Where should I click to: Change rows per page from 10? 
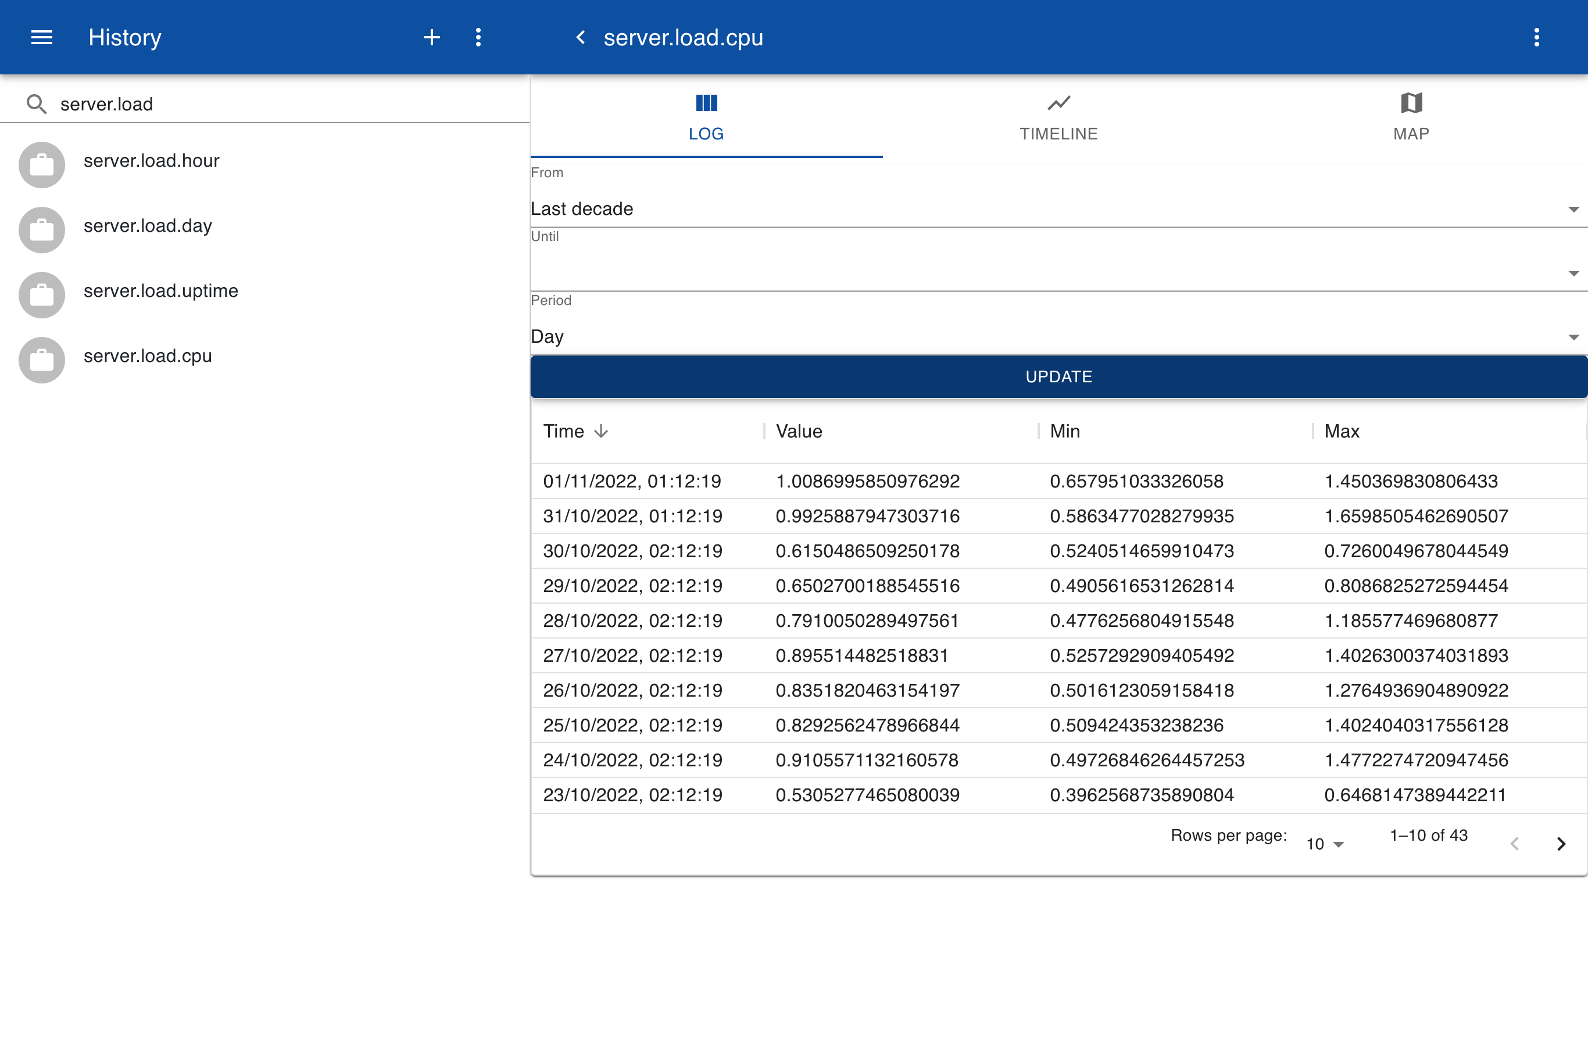pyautogui.click(x=1325, y=844)
